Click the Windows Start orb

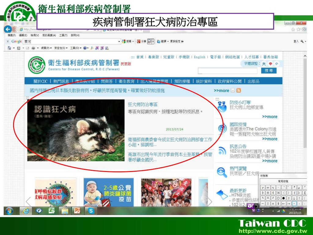9,211
